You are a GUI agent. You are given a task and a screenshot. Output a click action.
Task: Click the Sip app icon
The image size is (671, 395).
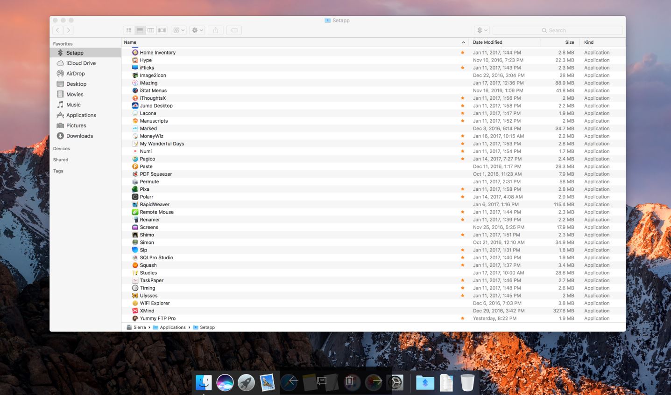[135, 250]
